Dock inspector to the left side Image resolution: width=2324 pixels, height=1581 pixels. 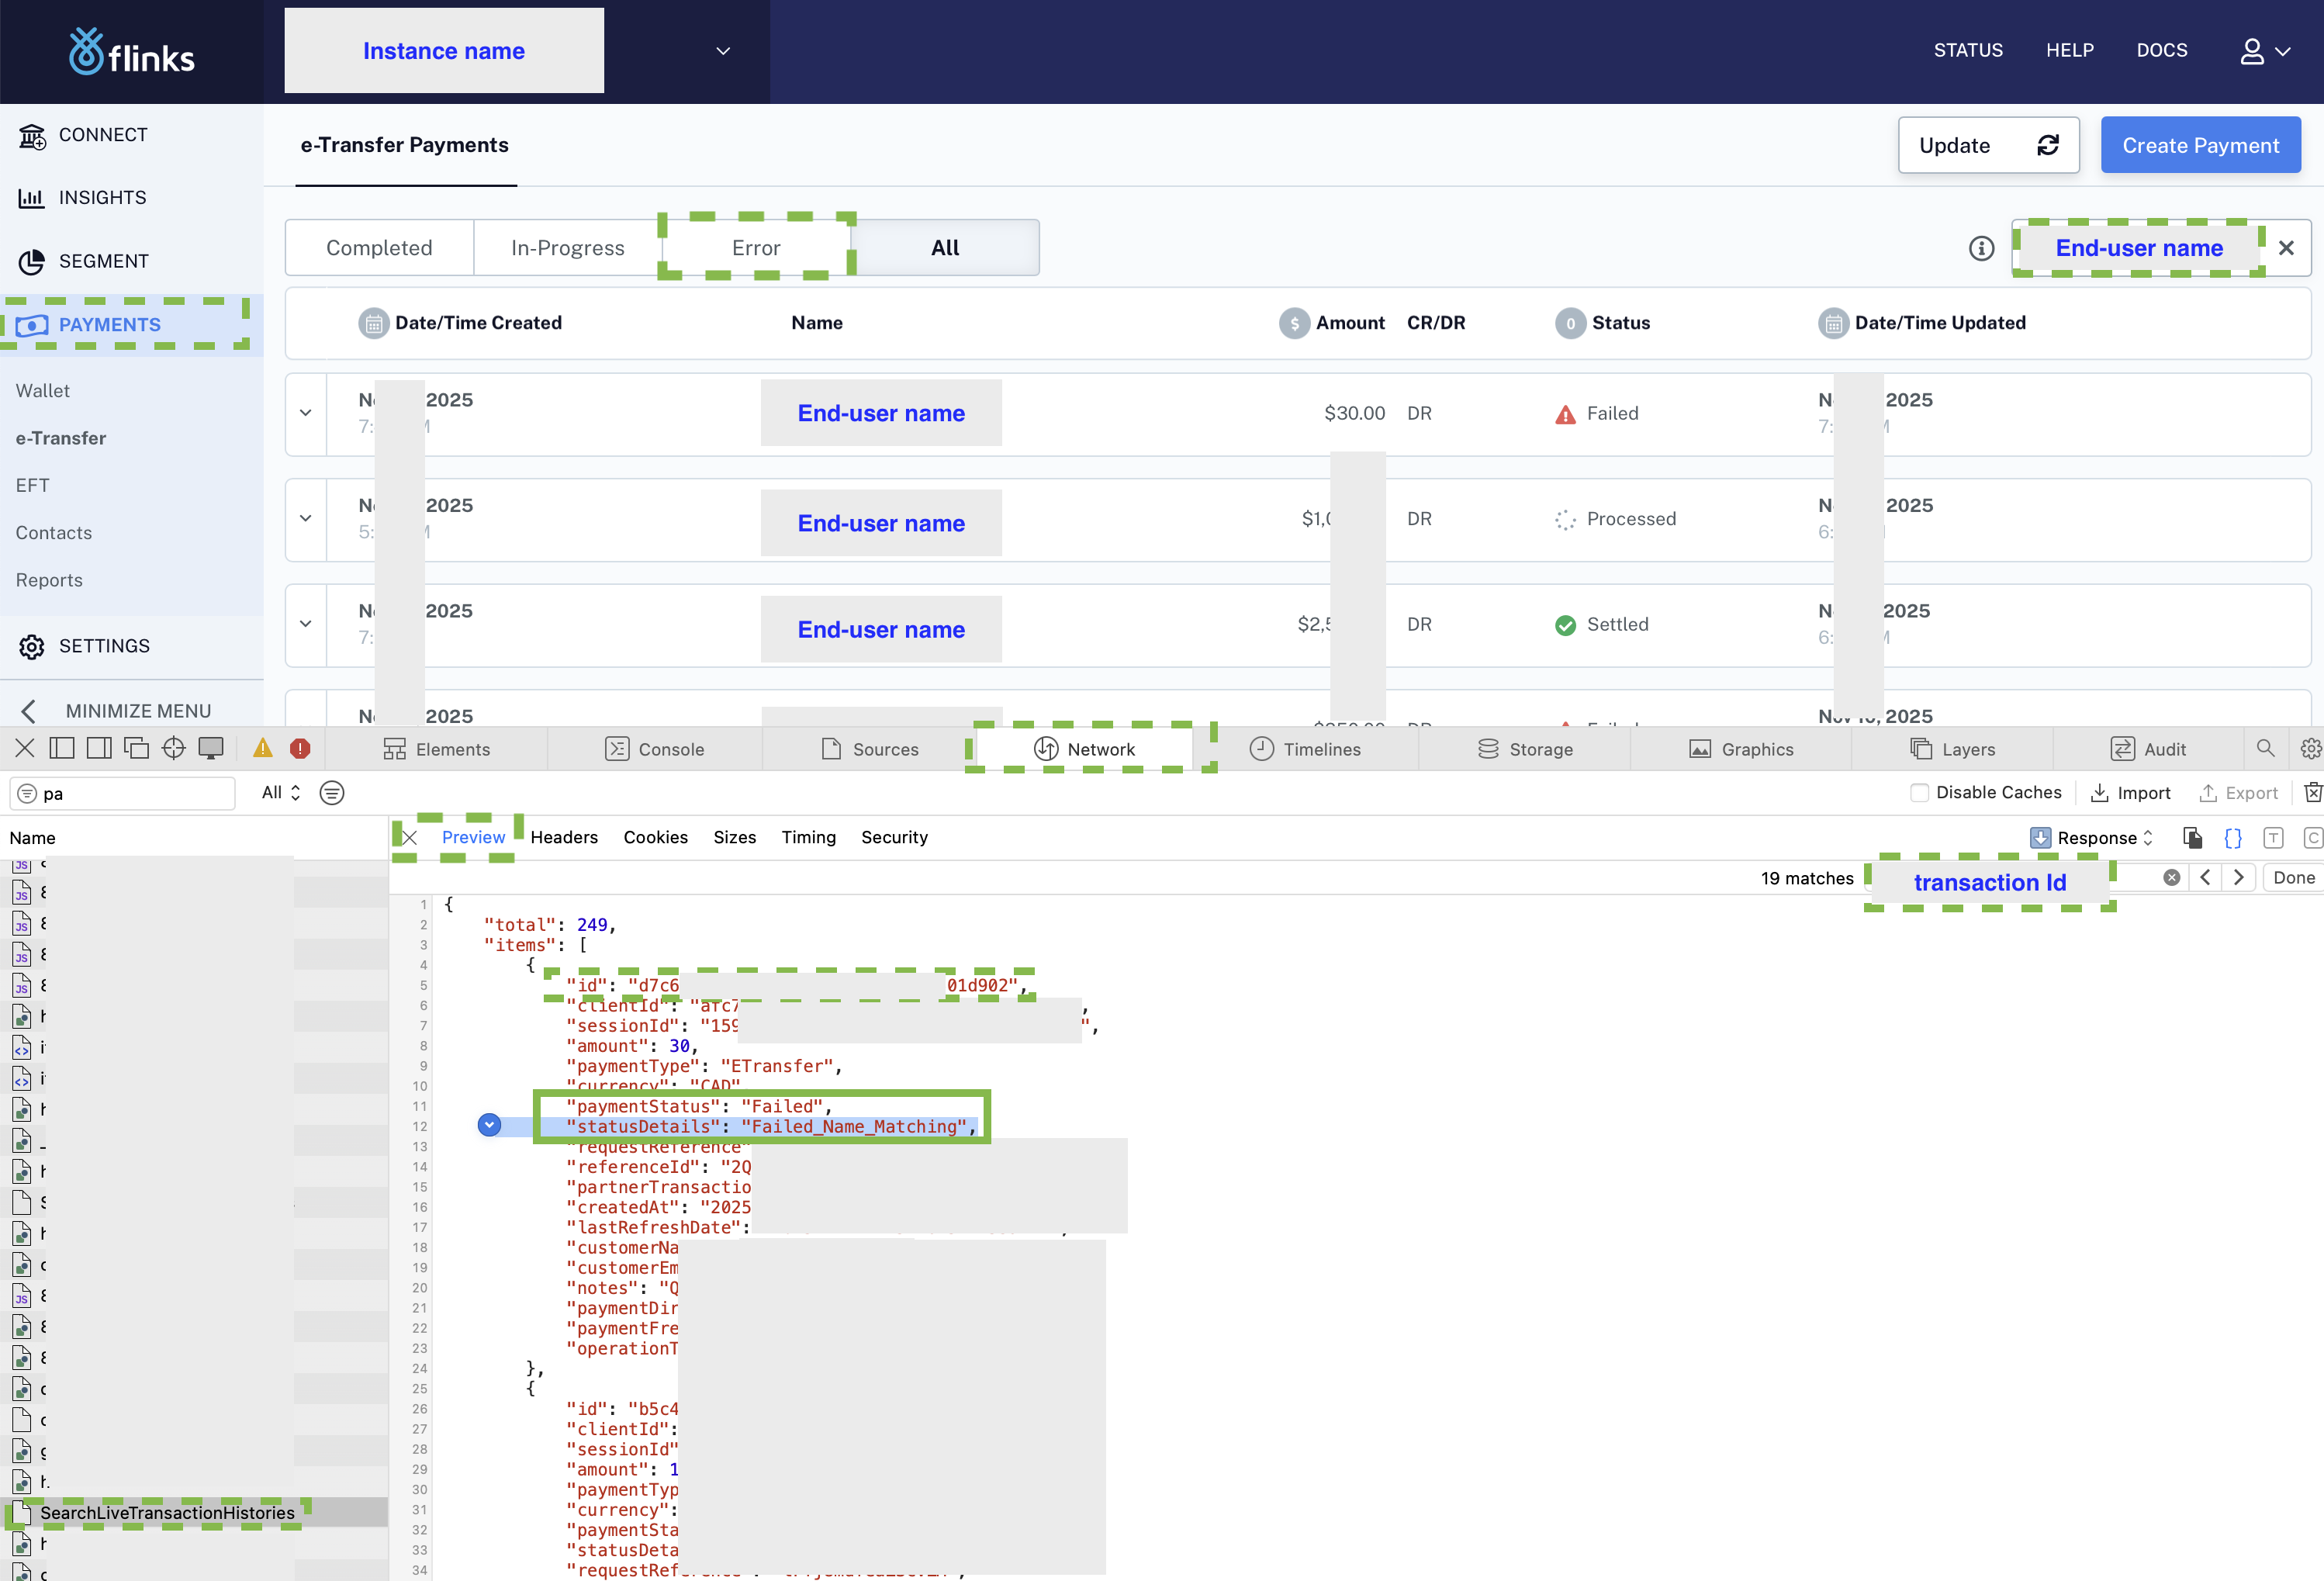(x=62, y=748)
